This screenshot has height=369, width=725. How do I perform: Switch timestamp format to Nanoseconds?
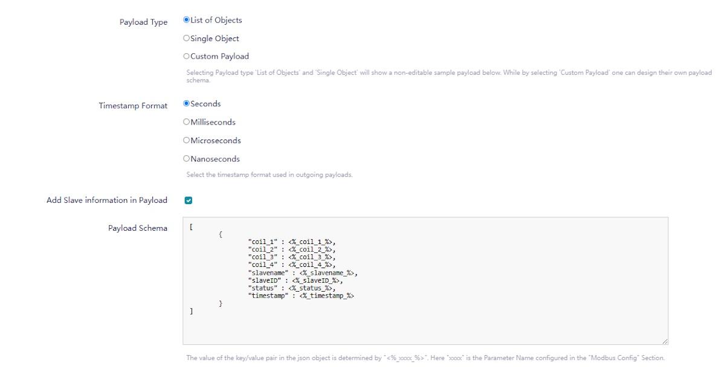pyautogui.click(x=187, y=159)
